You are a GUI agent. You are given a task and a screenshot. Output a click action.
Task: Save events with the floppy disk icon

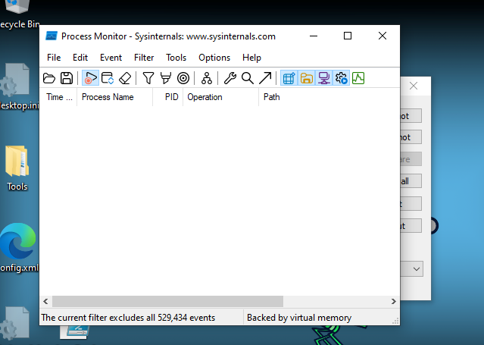click(67, 78)
